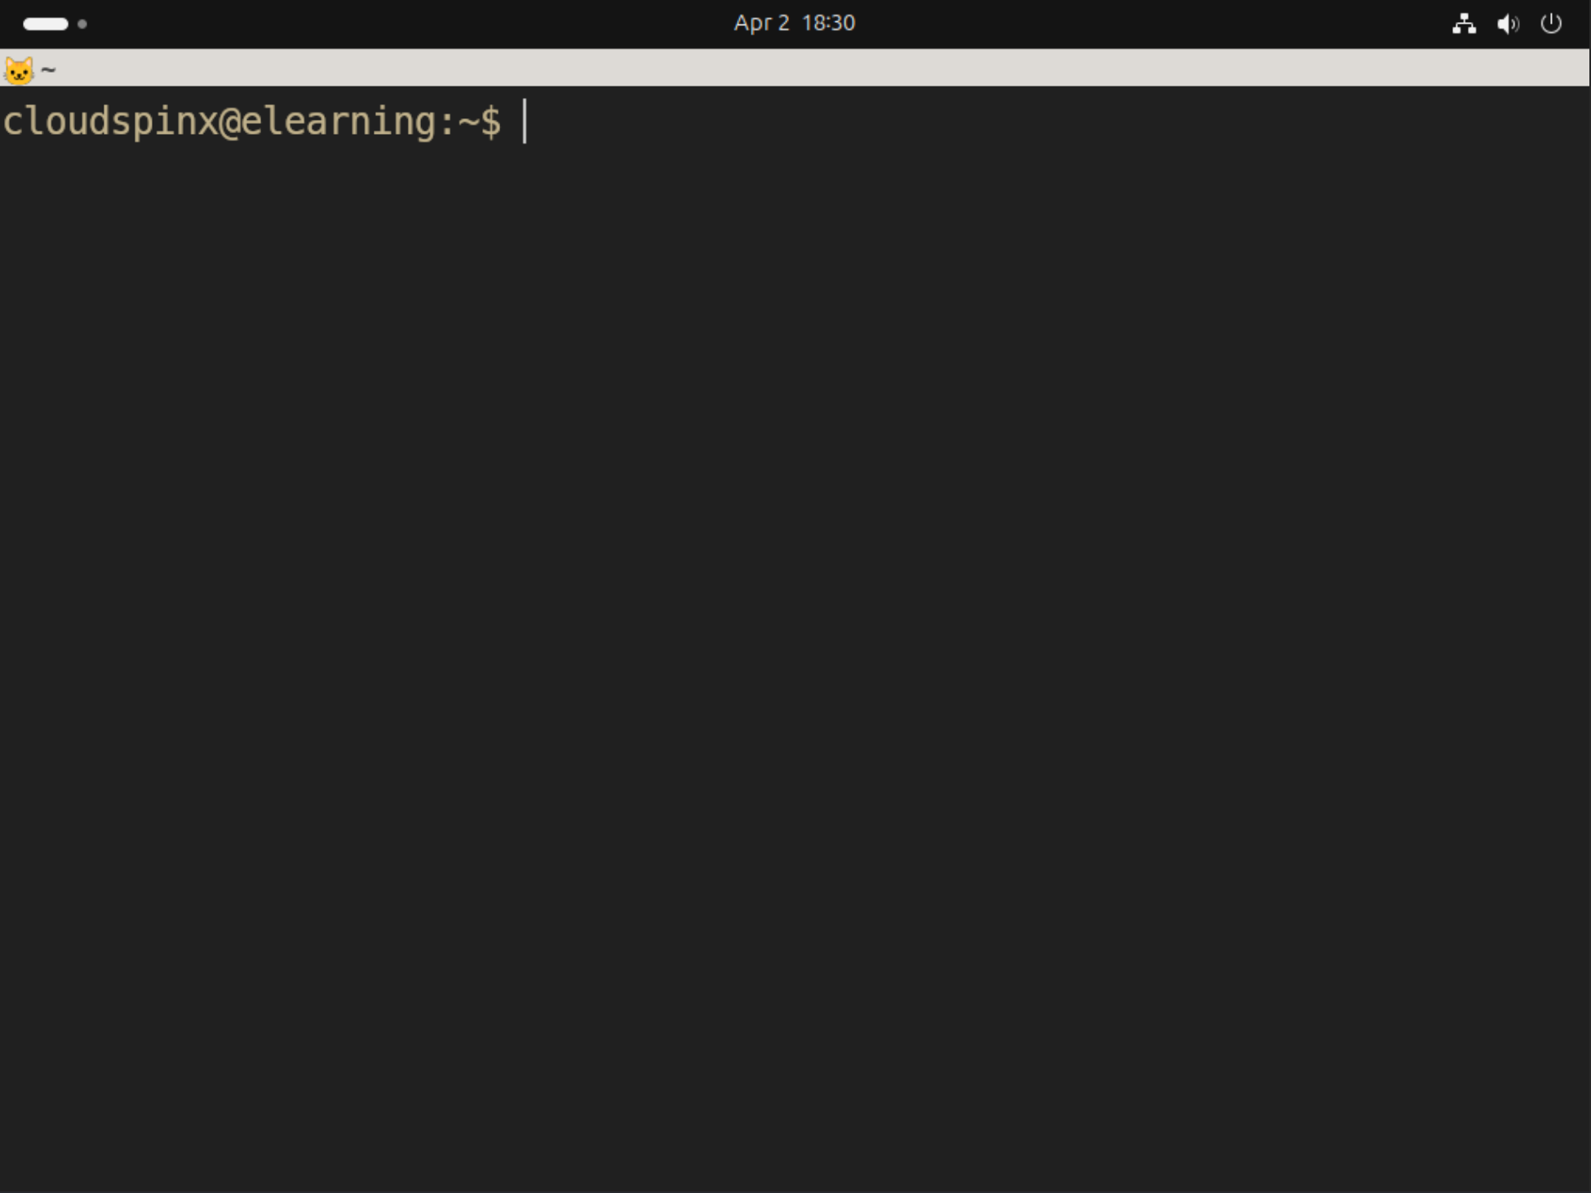This screenshot has height=1193, width=1591.
Task: Expand the system status menu at top right
Action: coord(1508,24)
